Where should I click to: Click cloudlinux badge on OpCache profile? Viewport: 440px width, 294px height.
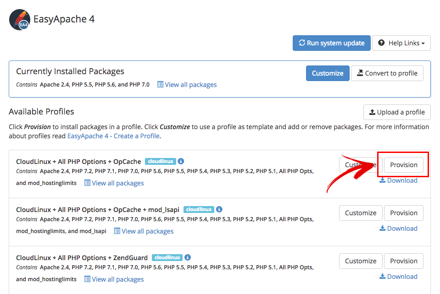(x=160, y=161)
